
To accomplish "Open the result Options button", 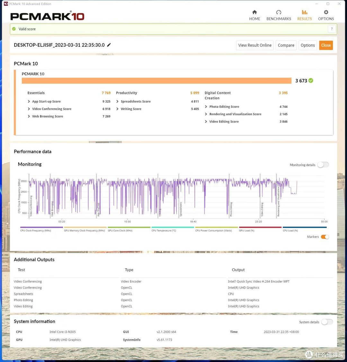I will (x=307, y=45).
